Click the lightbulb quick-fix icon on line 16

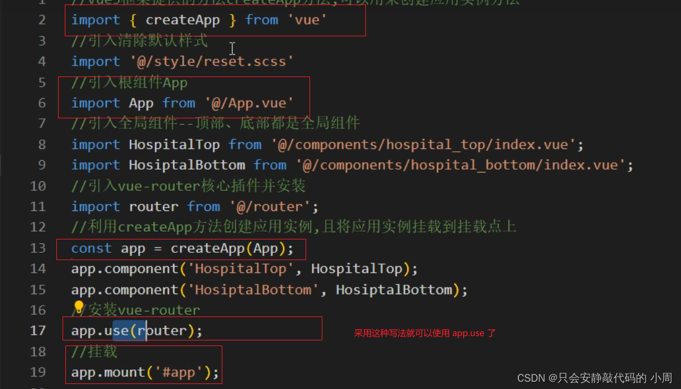click(79, 307)
